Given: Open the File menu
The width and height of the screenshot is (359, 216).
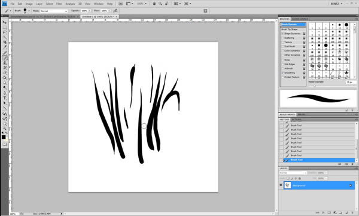Looking at the screenshot, I should [13, 4].
